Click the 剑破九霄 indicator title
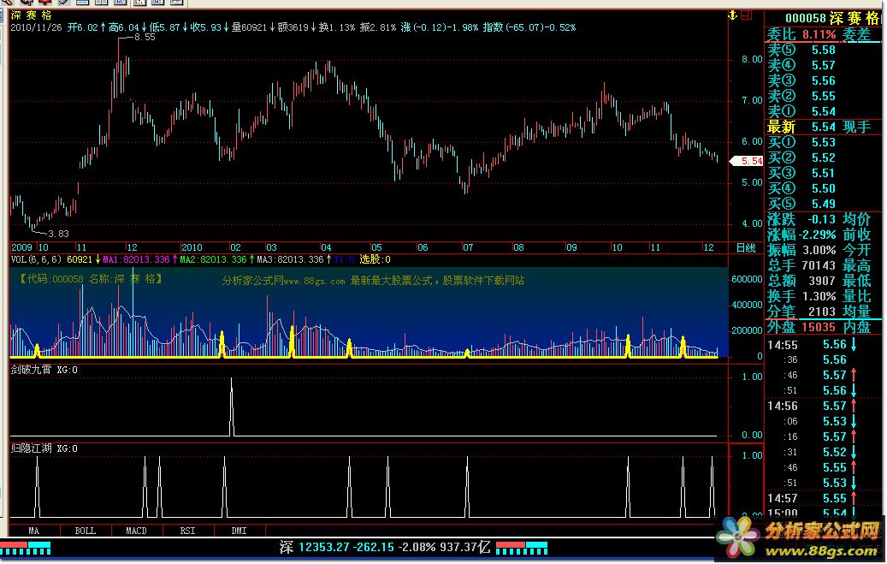 [x=31, y=370]
